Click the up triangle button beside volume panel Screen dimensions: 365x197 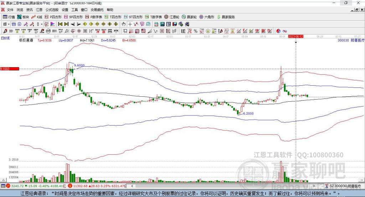[3, 180]
